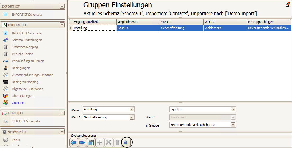
Task: Open Tasks under SERVICE|IT
Action: (x=16, y=140)
